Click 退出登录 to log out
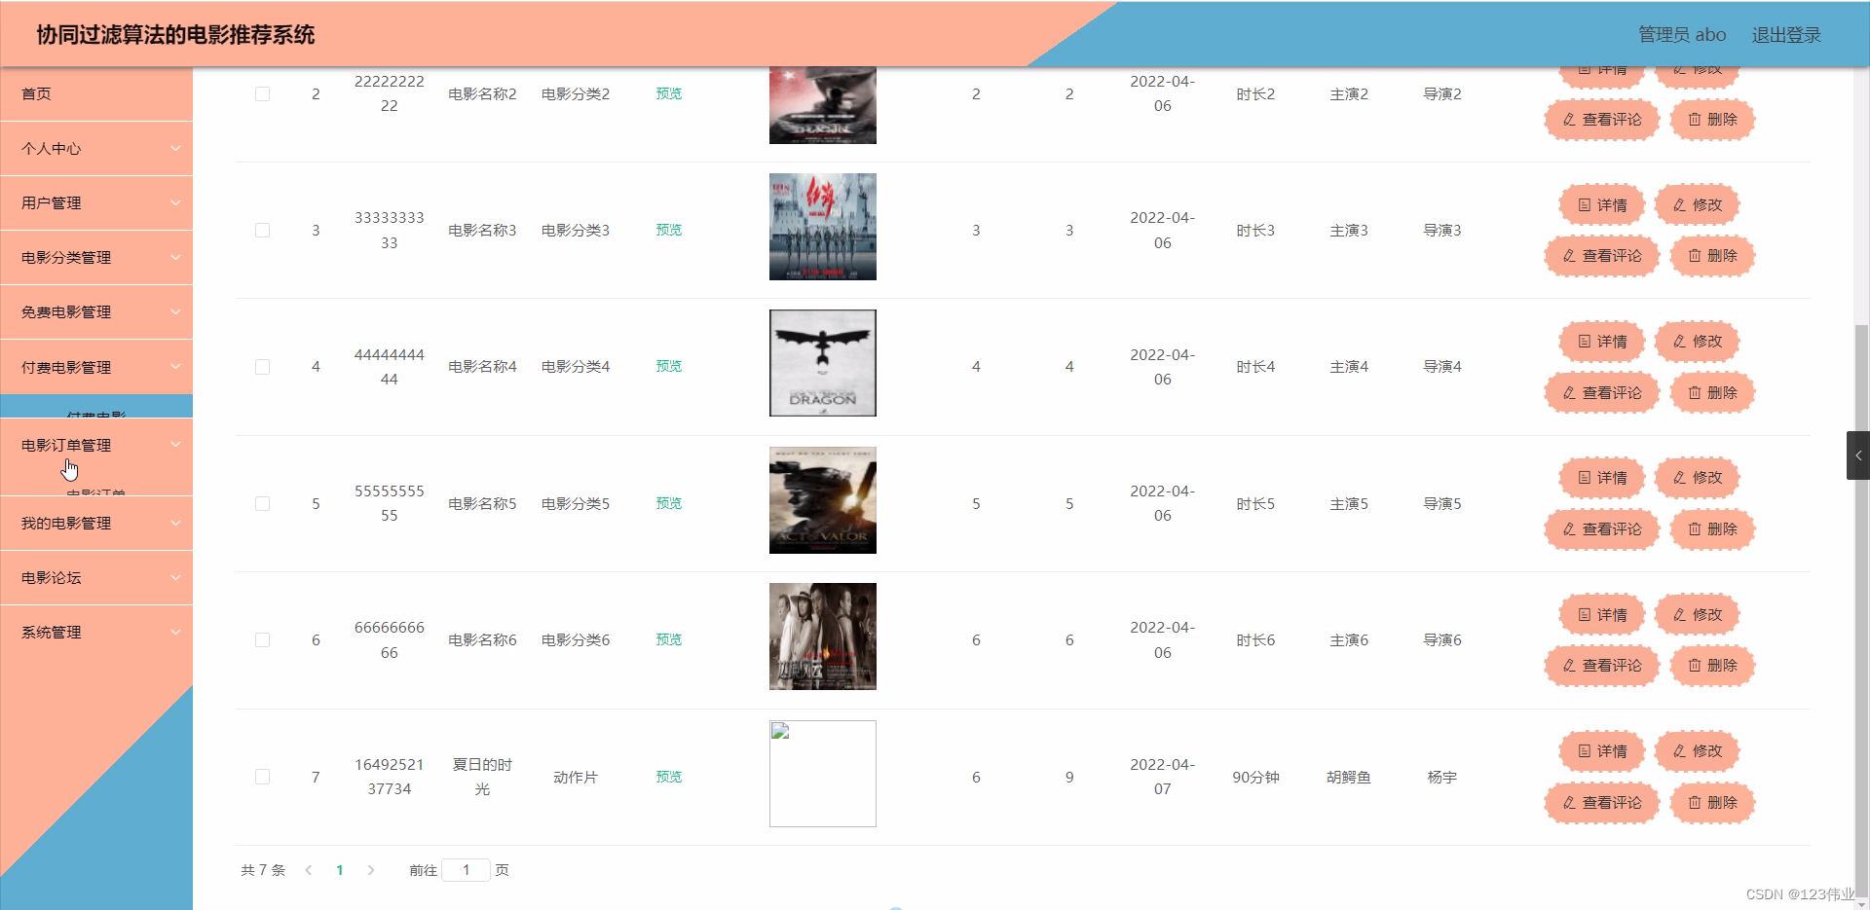Screen dimensions: 1870x910 pos(1785,34)
